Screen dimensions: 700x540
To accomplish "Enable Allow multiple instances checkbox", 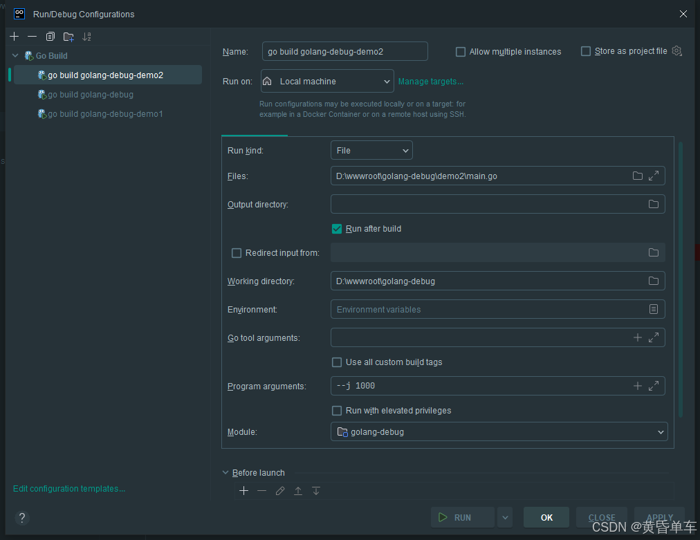I will [461, 52].
